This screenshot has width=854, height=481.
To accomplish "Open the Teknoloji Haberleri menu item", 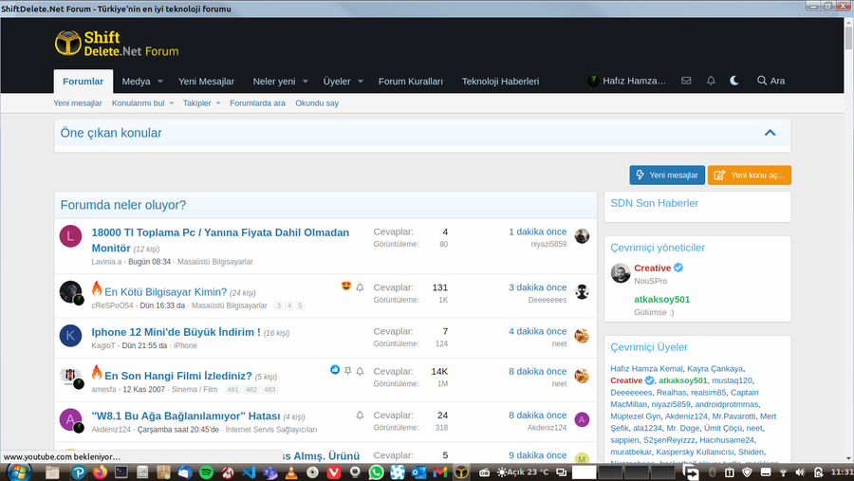I will [500, 82].
